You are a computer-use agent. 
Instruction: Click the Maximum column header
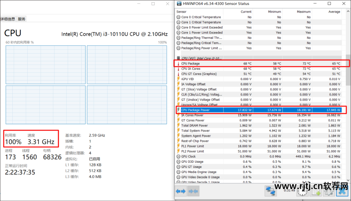click(x=297, y=12)
